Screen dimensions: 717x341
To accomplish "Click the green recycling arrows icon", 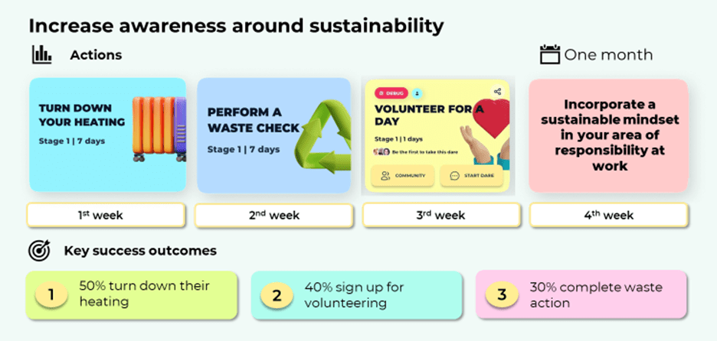I will pyautogui.click(x=322, y=136).
